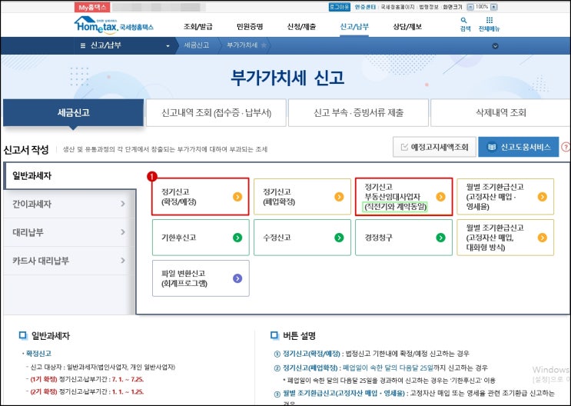Open the 신청/제출 menu
571x406 pixels.
click(301, 27)
